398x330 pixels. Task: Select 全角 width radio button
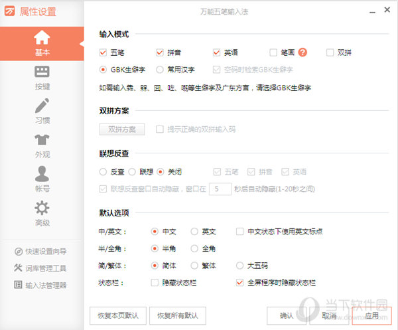[x=194, y=248]
